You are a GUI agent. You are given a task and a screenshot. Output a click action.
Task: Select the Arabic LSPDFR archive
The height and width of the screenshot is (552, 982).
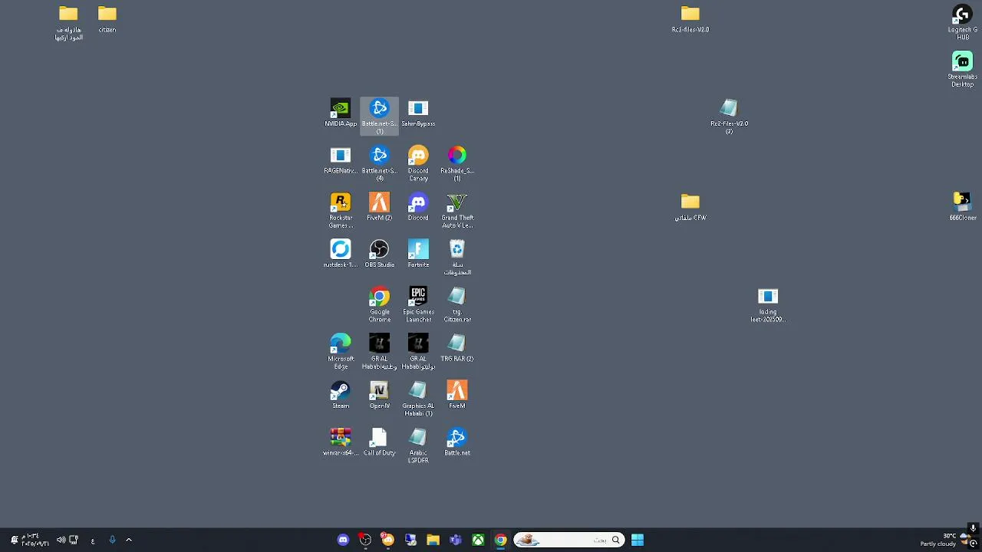point(418,445)
